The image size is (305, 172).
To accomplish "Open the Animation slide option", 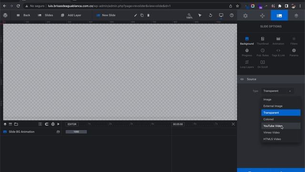I will tap(278, 41).
